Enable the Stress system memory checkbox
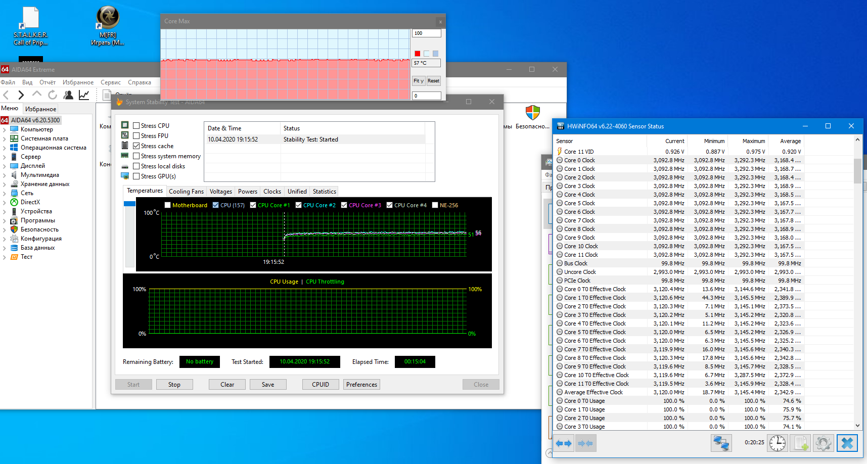Viewport: 867px width, 464px height. (x=136, y=156)
